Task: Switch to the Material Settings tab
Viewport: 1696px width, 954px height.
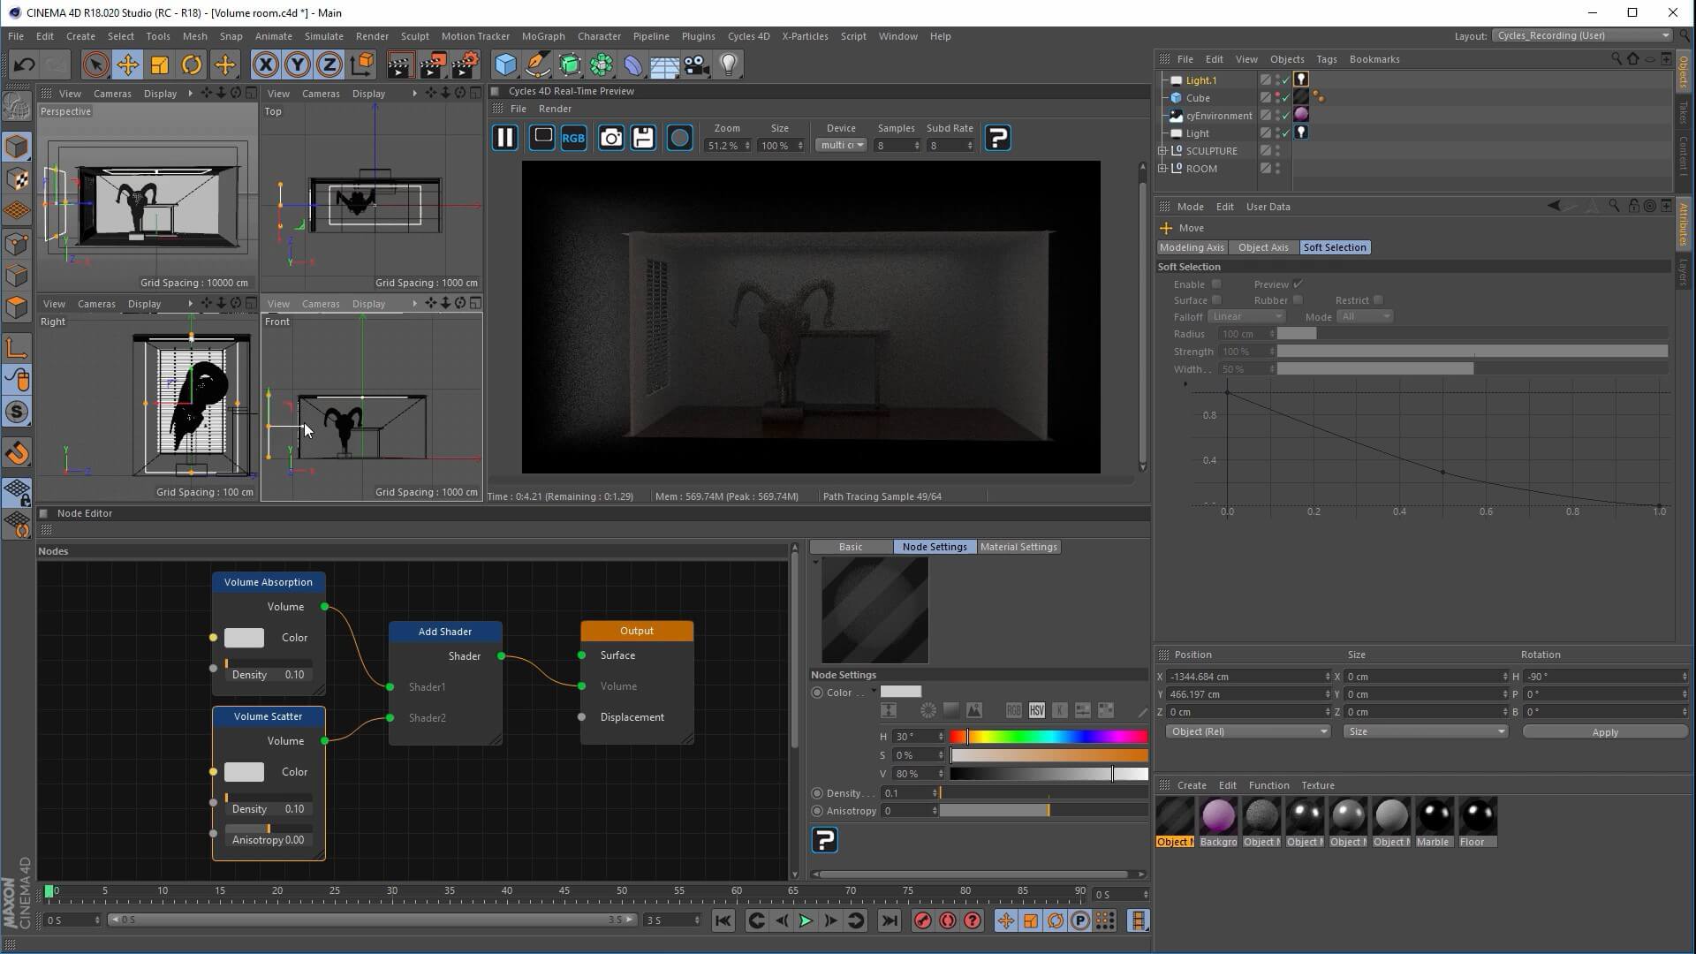Action: (1018, 547)
